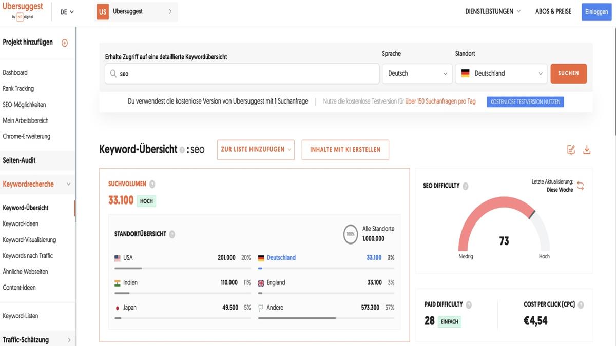Image resolution: width=616 pixels, height=346 pixels.
Task: Open Keyword-Visualisierung page
Action: point(29,239)
